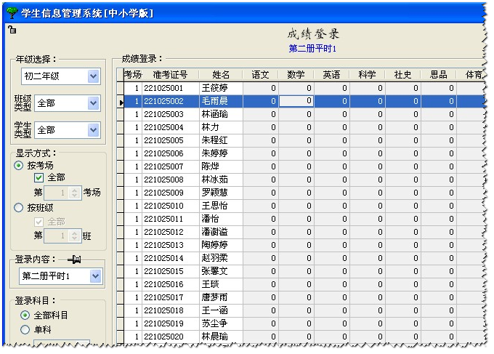The width and height of the screenshot is (494, 354).
Task: Click the 科学 column header
Action: coord(367,75)
